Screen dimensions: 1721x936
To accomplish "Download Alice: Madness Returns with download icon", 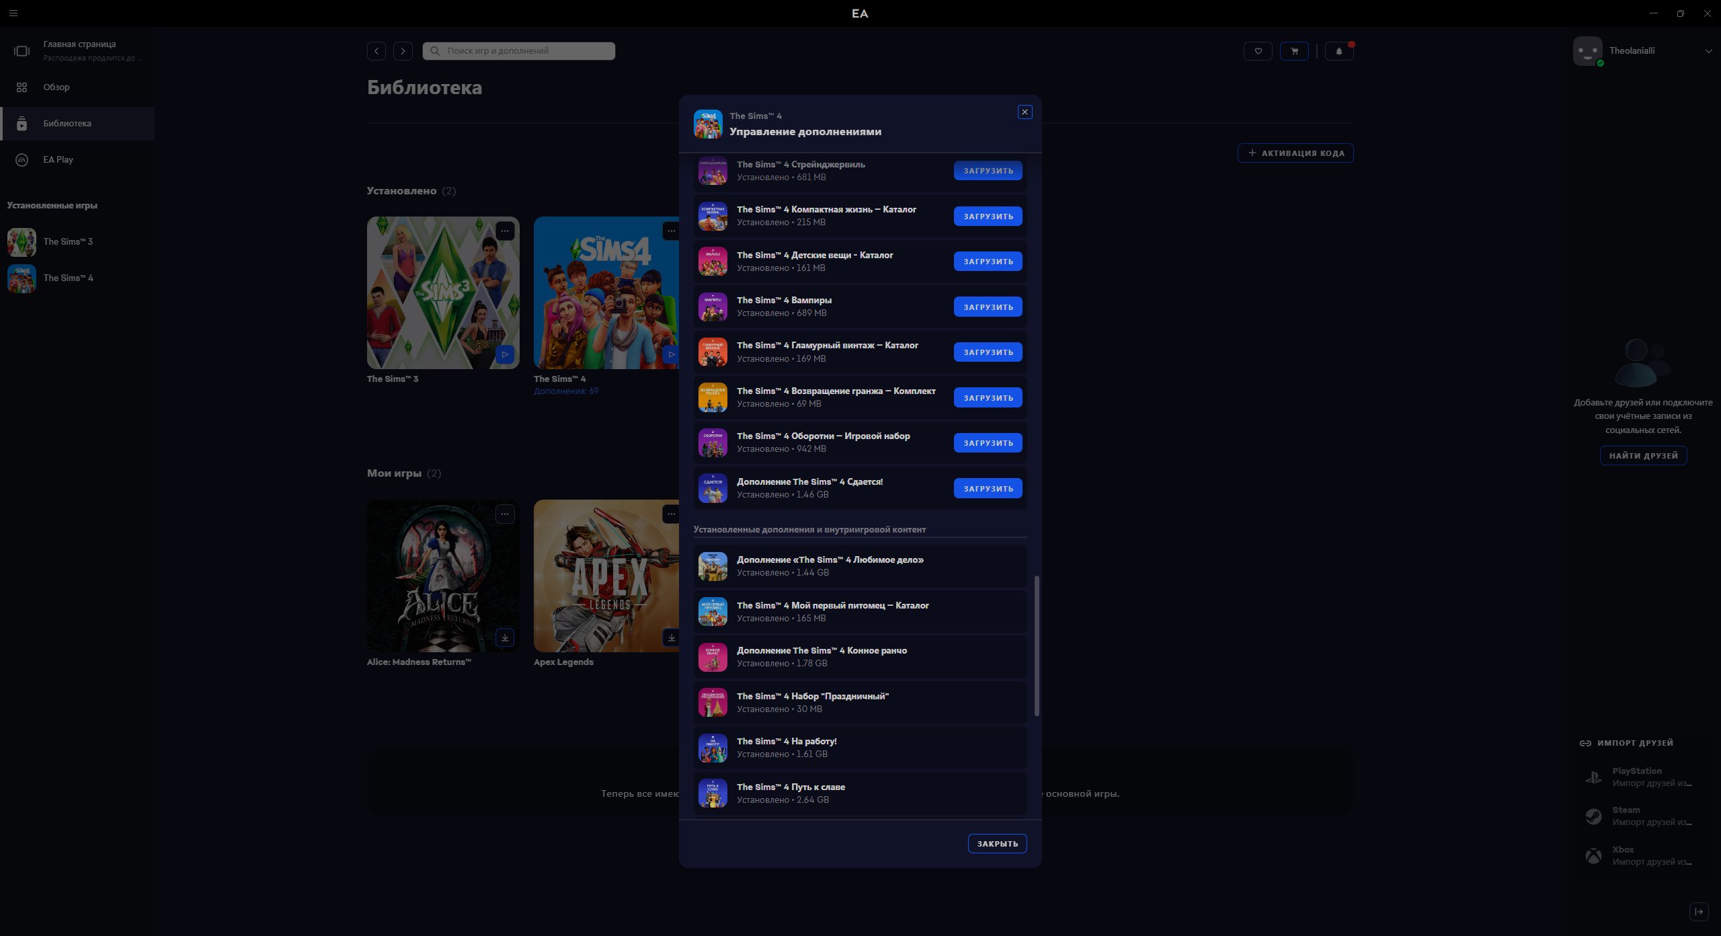I will tap(505, 637).
